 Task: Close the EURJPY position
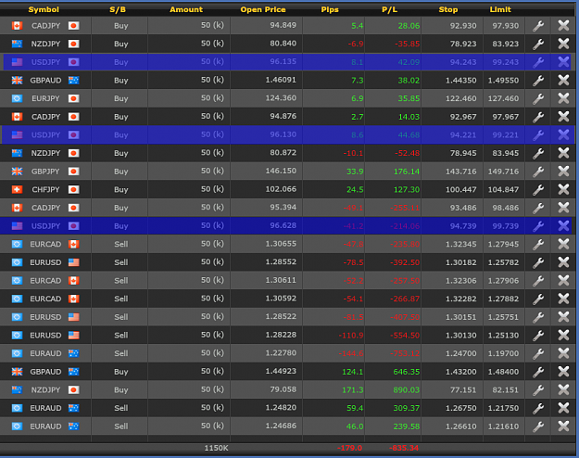click(563, 98)
